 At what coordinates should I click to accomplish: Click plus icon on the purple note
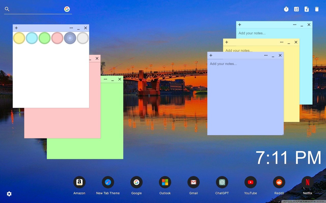click(211, 55)
